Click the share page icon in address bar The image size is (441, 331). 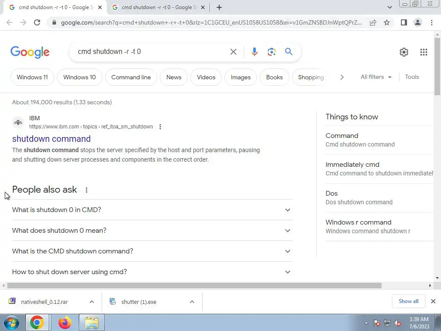pos(373,22)
